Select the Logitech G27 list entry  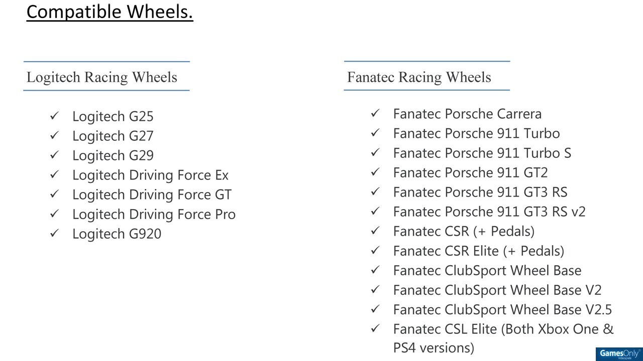tap(113, 136)
